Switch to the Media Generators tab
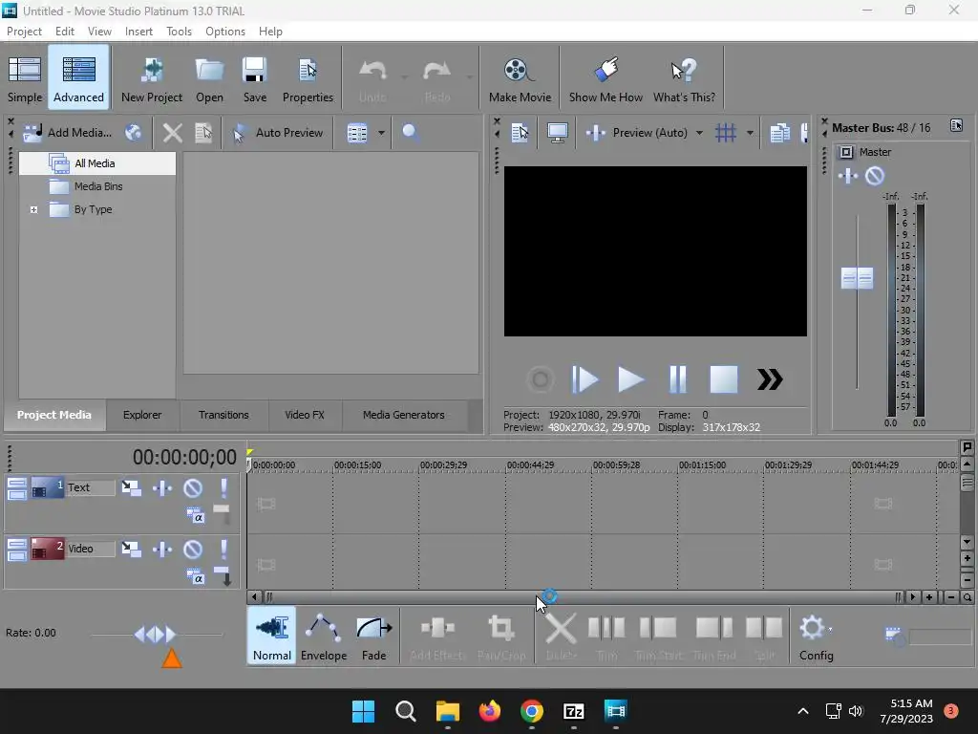 pos(404,415)
